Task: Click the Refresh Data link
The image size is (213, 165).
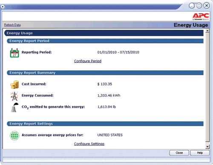Action: (12, 25)
